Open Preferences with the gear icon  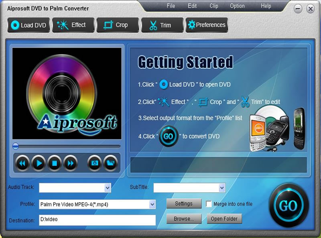pos(207,25)
